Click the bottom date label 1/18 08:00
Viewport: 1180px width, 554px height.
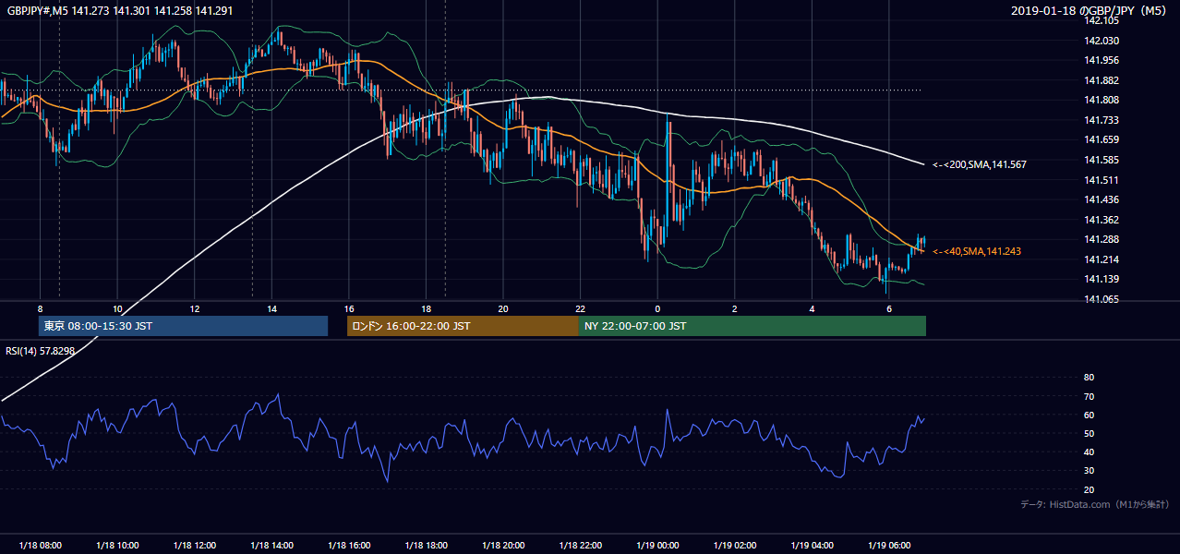click(x=41, y=545)
